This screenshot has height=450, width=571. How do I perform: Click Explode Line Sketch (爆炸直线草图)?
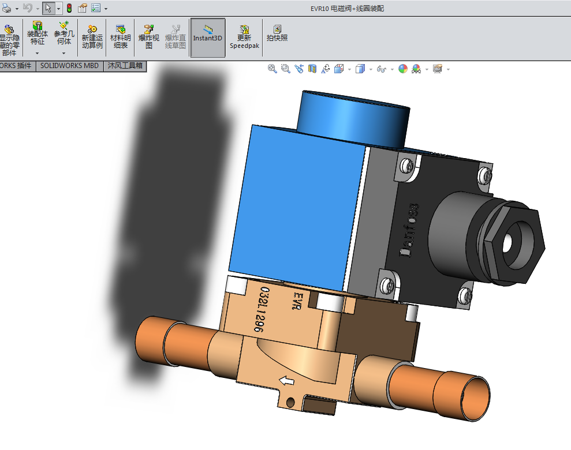pyautogui.click(x=175, y=36)
